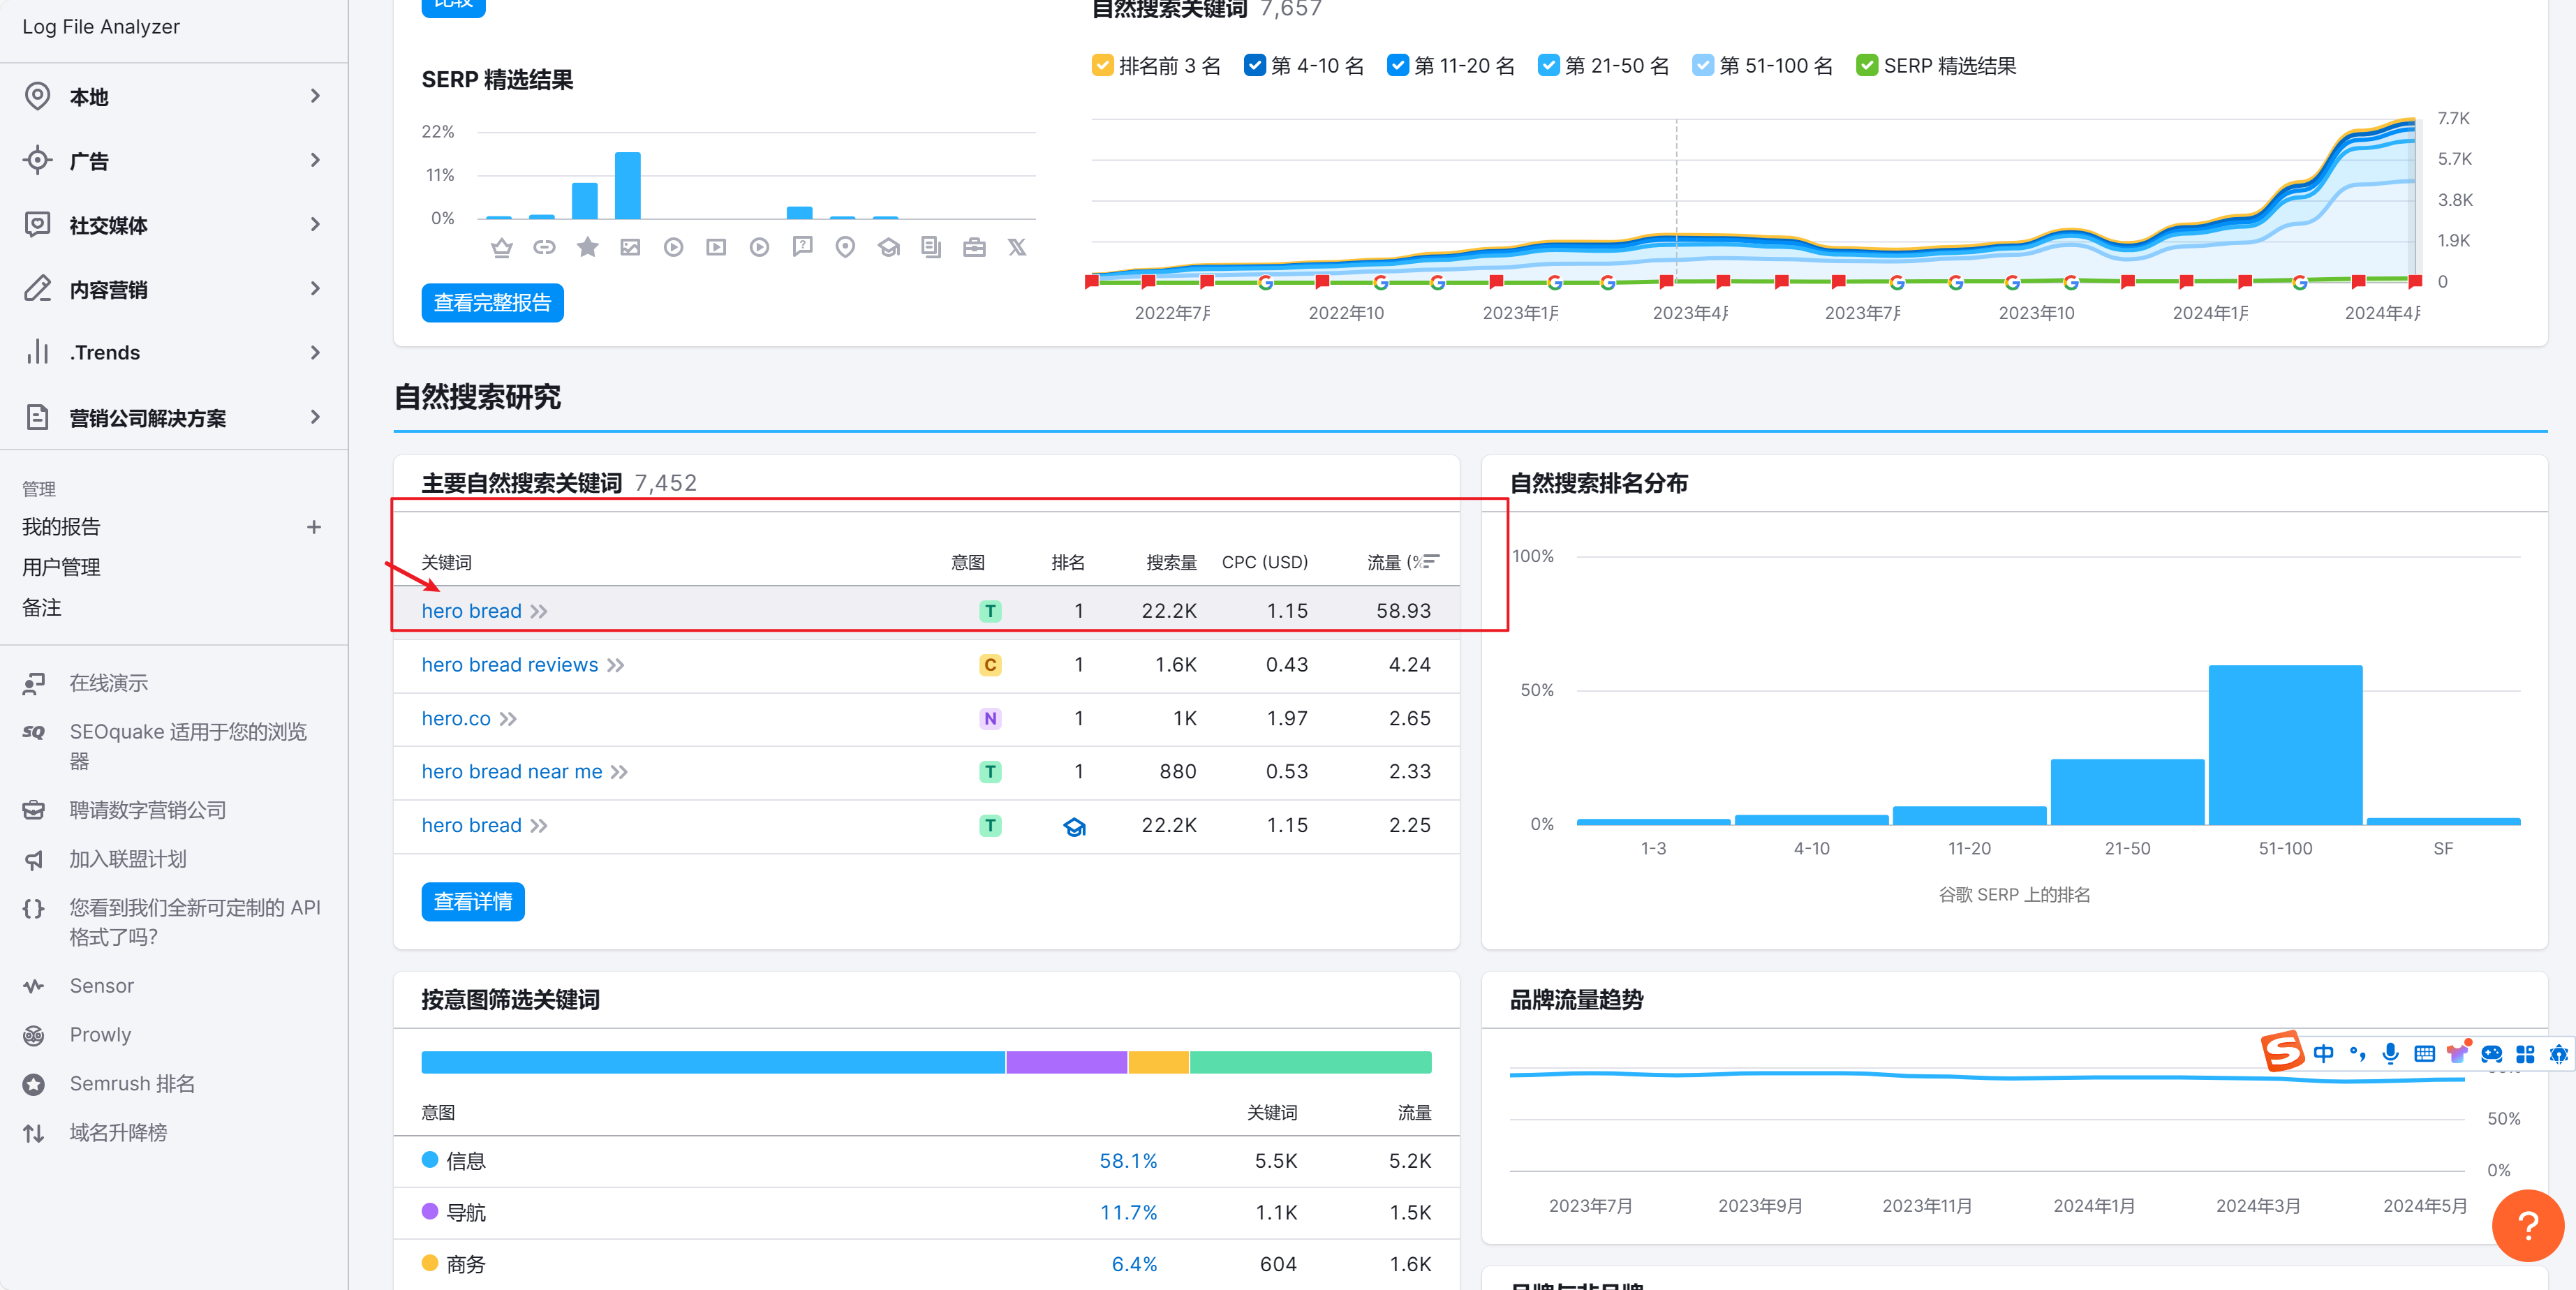Viewport: 2576px width, 1290px height.
Task: Open Log File Analyzer menu item
Action: click(x=101, y=27)
